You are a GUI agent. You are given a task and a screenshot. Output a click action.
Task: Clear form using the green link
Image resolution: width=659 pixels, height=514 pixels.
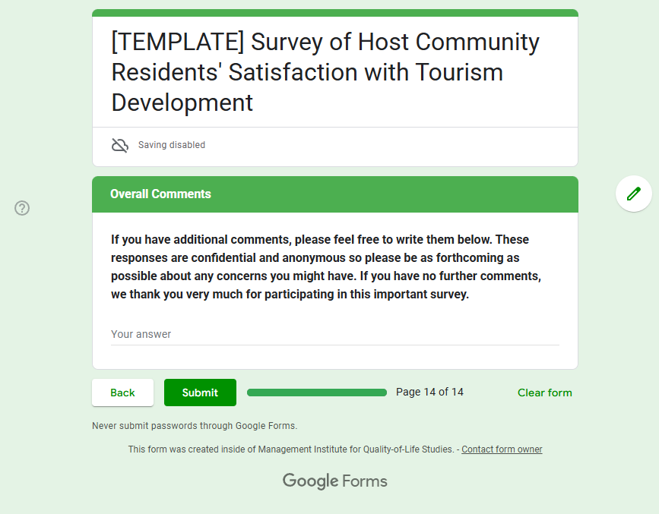pos(545,393)
